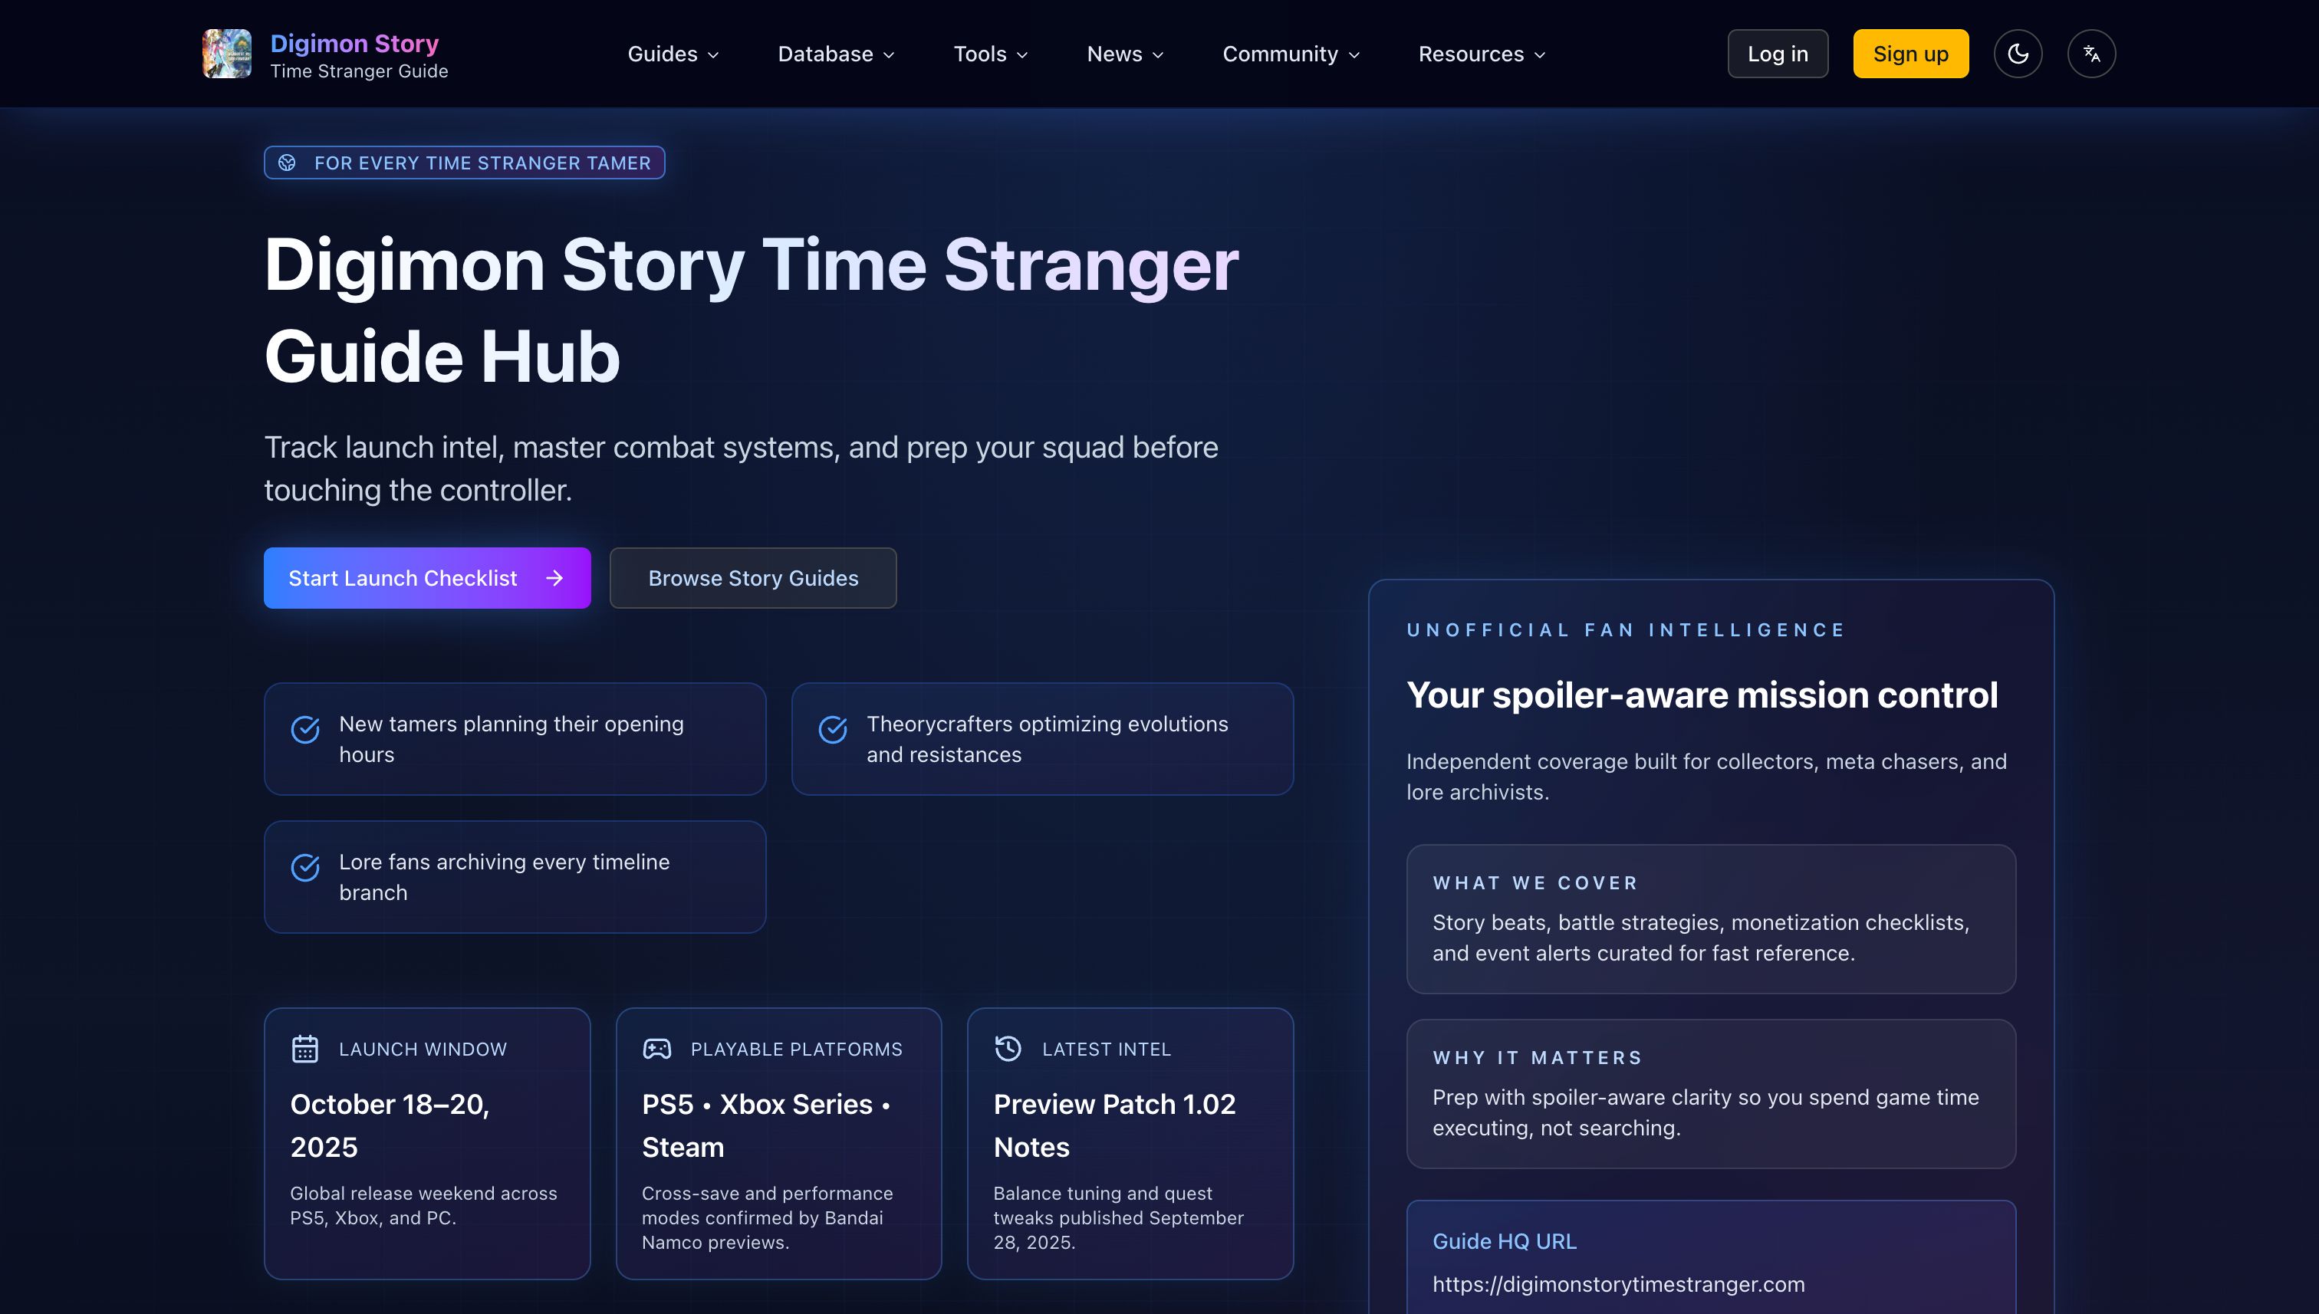
Task: Expand the Guides dropdown menu
Action: pos(673,54)
